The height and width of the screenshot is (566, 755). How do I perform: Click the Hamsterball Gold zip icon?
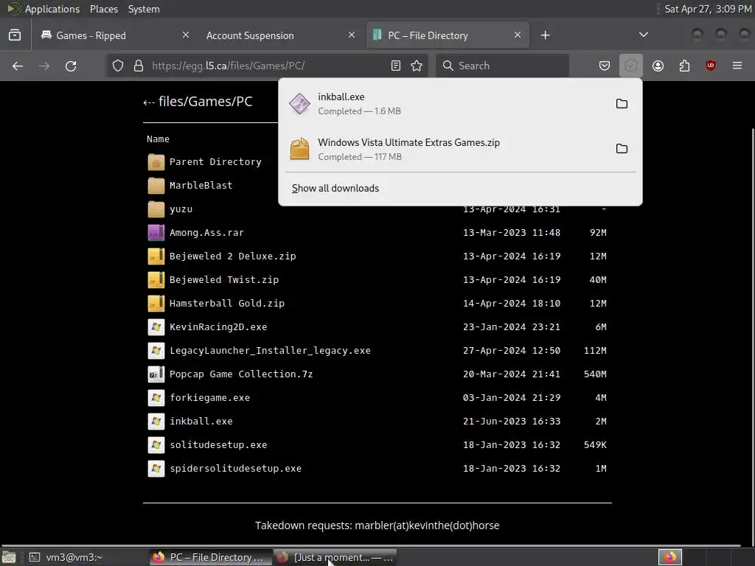point(156,303)
